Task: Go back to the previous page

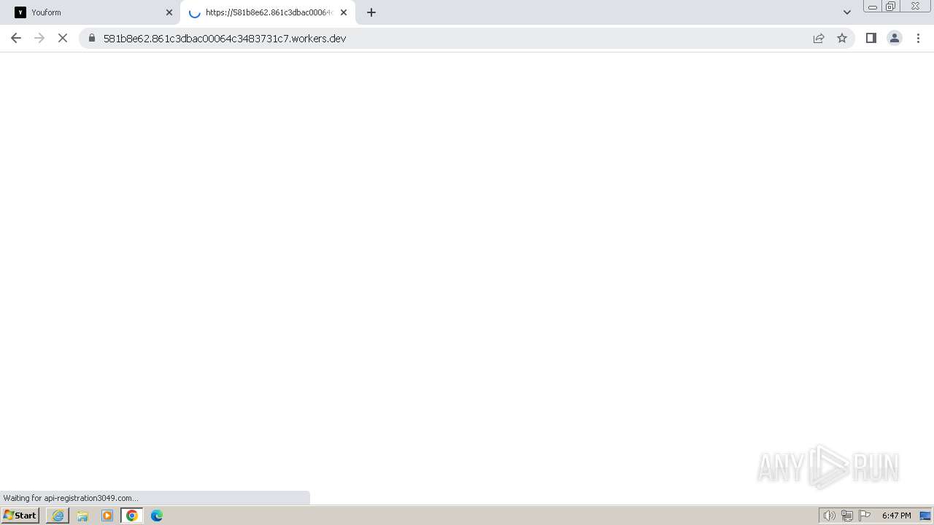Action: coord(16,38)
